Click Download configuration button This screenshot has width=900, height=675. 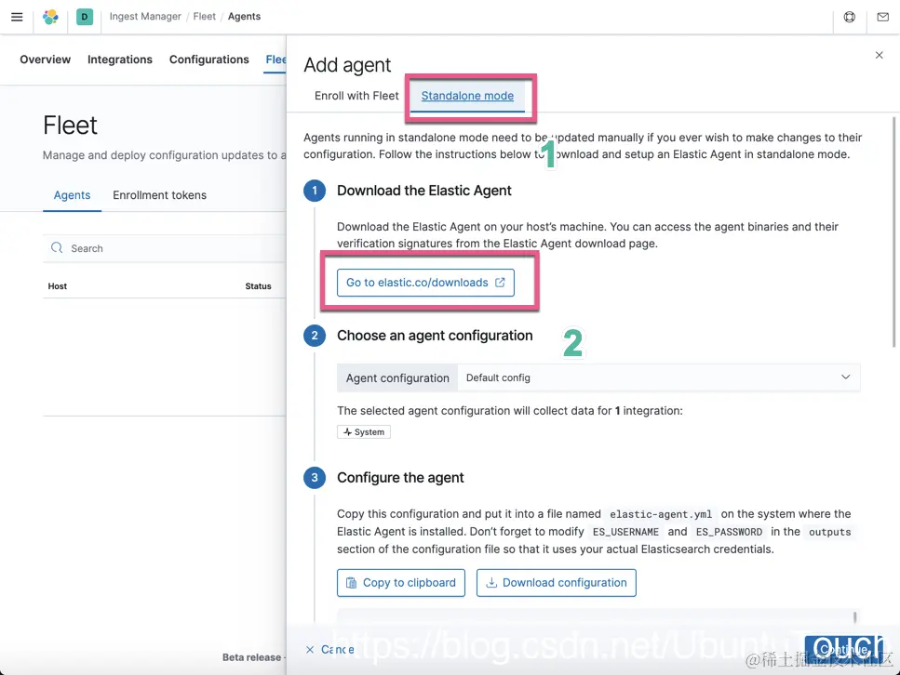[x=557, y=583]
